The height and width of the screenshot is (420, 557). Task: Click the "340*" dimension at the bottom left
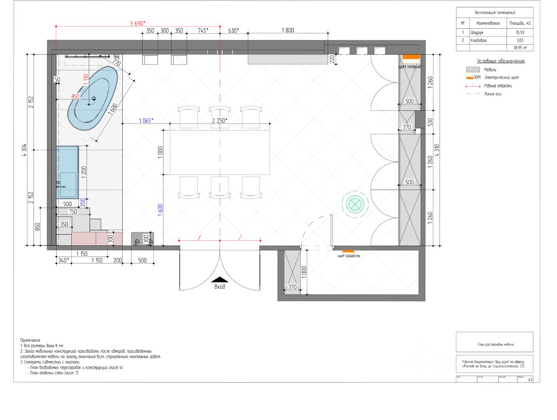coord(64,260)
